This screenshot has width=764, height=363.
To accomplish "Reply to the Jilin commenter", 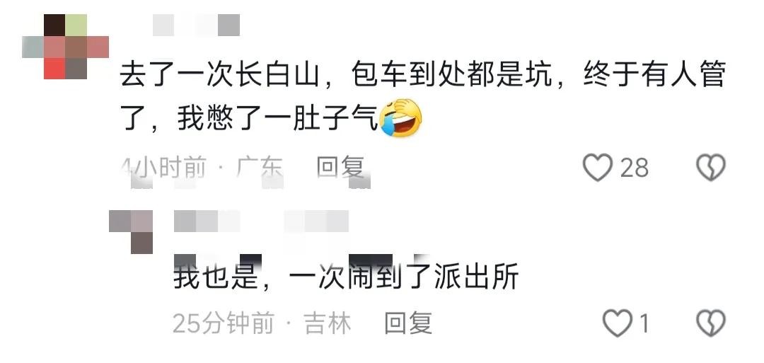I will click(408, 323).
